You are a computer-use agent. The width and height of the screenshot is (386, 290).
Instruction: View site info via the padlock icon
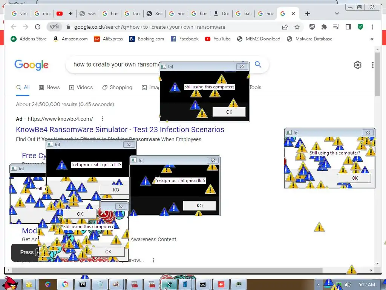click(x=68, y=27)
